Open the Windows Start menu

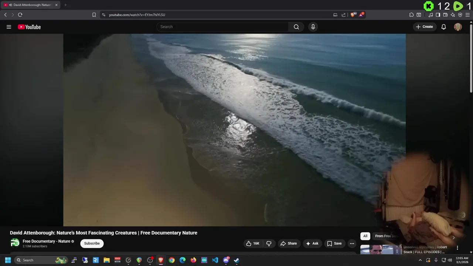(x=8, y=260)
